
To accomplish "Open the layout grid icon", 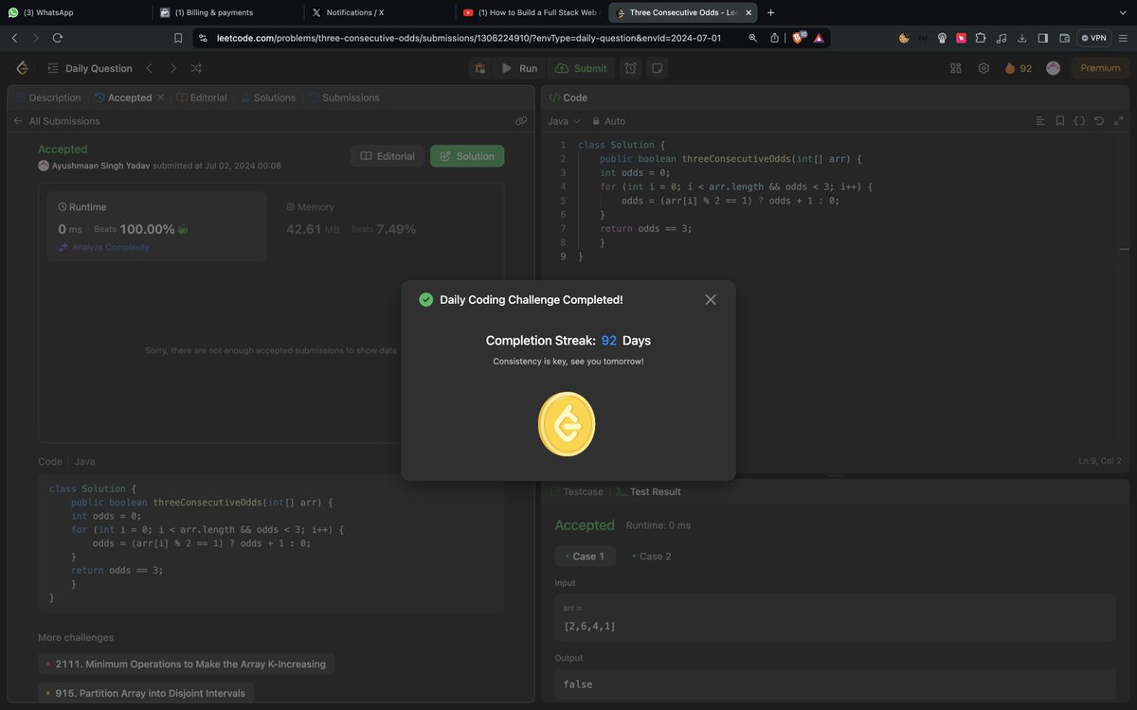I will click(955, 68).
